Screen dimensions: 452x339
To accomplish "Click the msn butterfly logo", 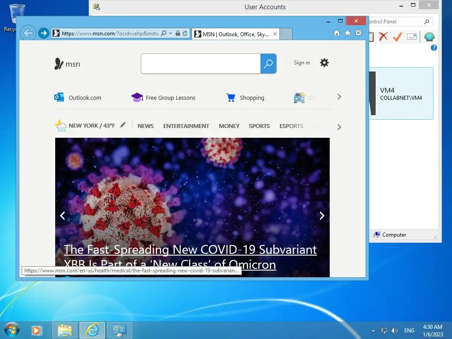I will tap(67, 64).
